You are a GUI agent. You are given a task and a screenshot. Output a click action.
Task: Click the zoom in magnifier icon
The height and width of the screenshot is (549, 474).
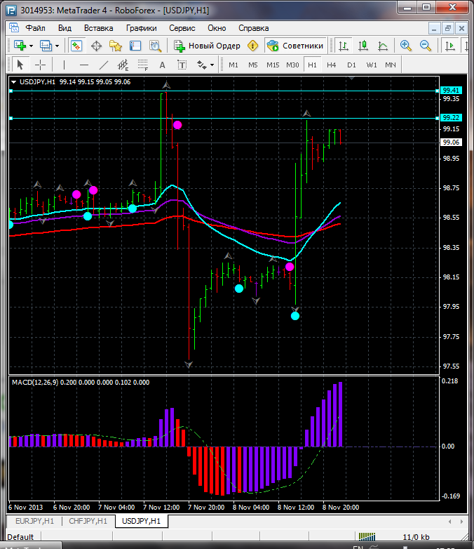pos(405,46)
